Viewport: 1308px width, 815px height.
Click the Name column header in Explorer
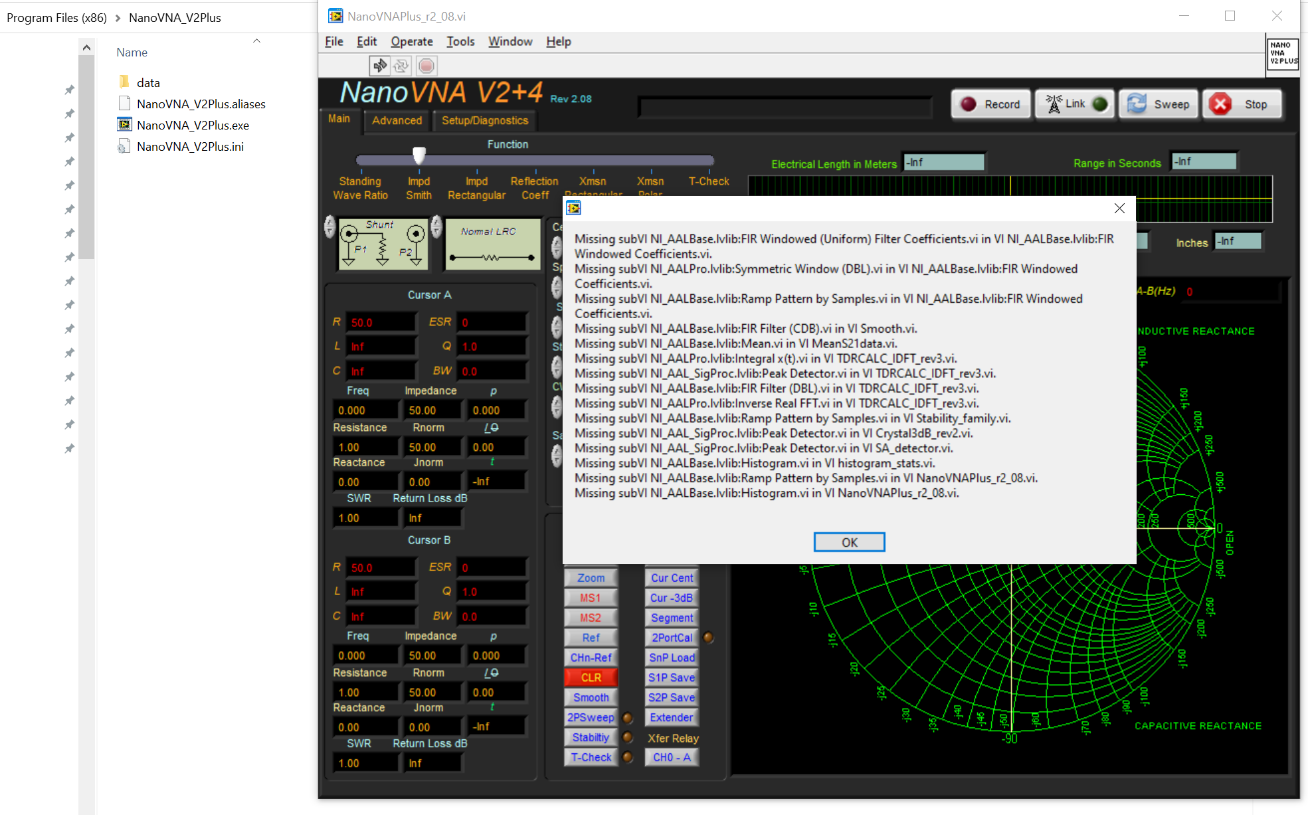(x=132, y=52)
